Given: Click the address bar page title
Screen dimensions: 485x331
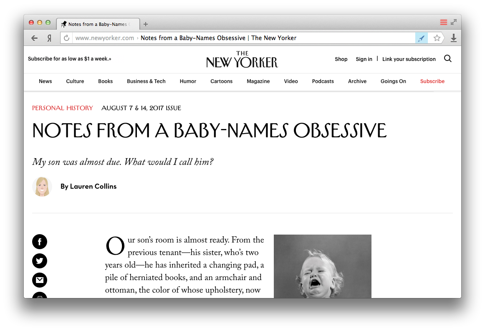Looking at the screenshot, I should [x=218, y=38].
